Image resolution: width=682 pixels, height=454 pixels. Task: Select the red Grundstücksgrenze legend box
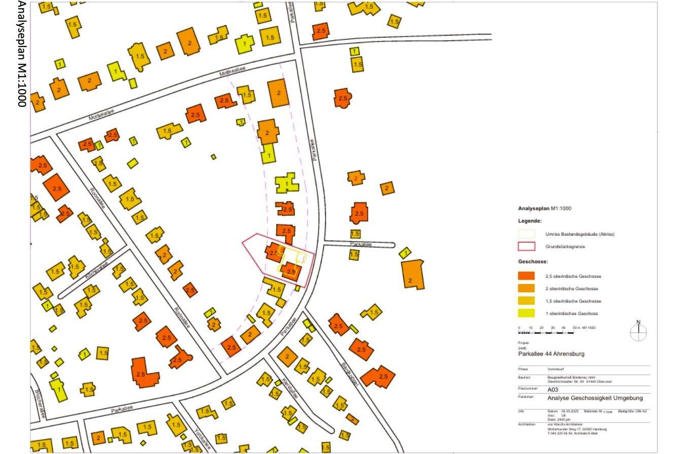(526, 247)
